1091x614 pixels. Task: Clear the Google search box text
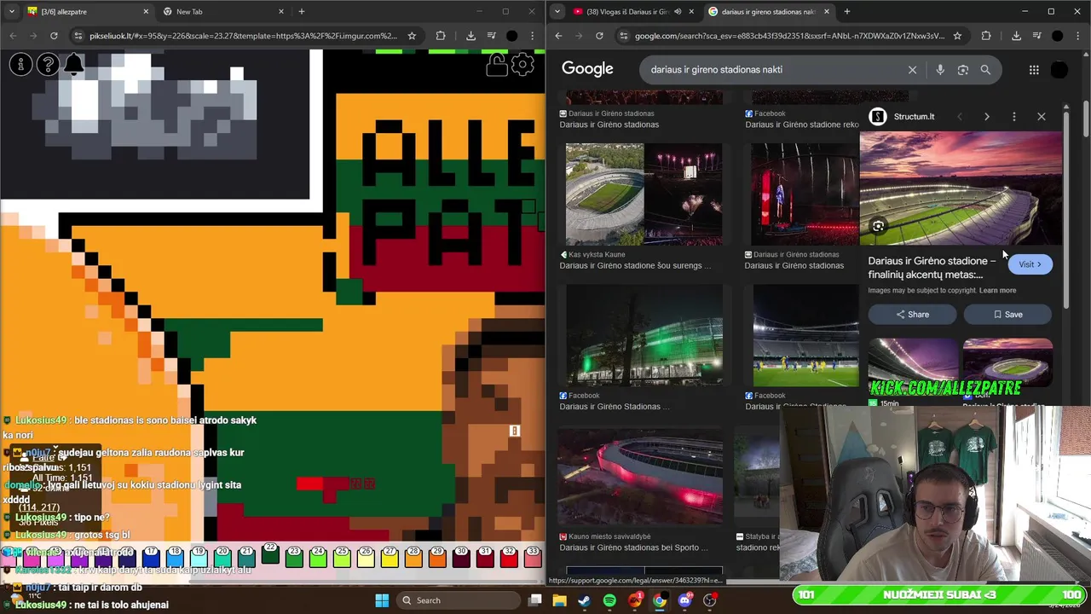912,70
